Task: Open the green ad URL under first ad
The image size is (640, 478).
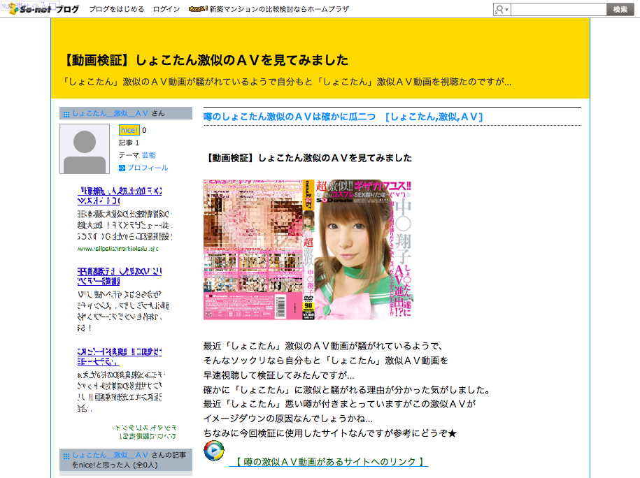Action: 118,248
